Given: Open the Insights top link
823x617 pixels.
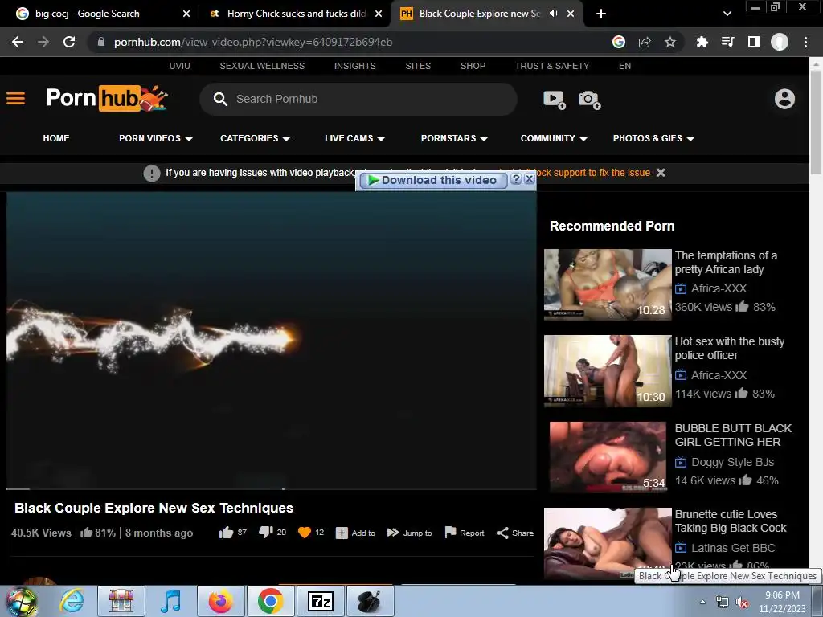Looking at the screenshot, I should click(x=354, y=66).
